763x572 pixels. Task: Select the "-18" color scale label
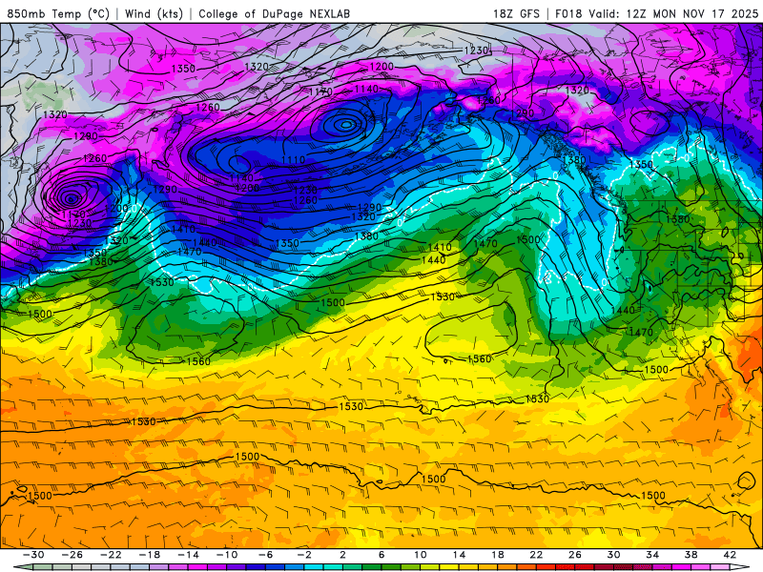150,555
